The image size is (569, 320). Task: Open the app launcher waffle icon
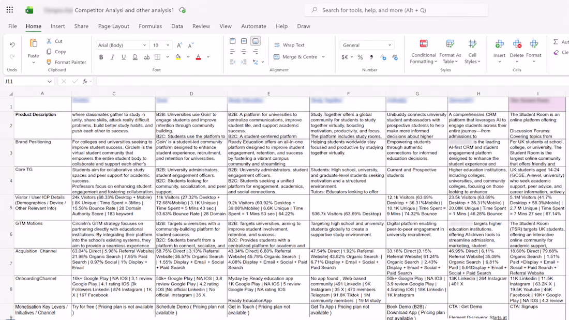coord(10,10)
